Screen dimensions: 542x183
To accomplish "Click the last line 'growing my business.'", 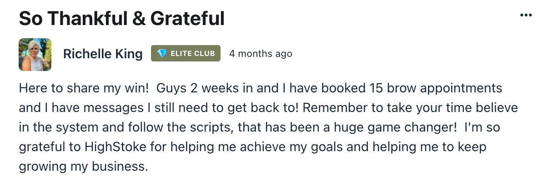I will pos(83,167).
